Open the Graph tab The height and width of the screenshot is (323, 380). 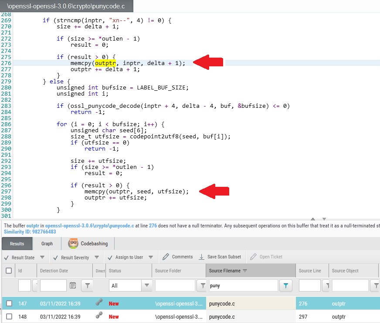tap(47, 244)
